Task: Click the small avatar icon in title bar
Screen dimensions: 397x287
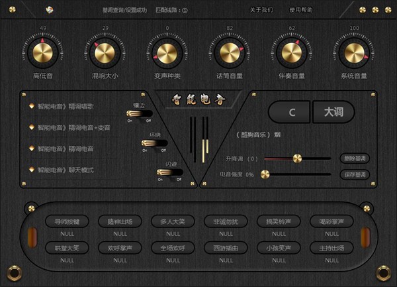Action: tap(49, 10)
